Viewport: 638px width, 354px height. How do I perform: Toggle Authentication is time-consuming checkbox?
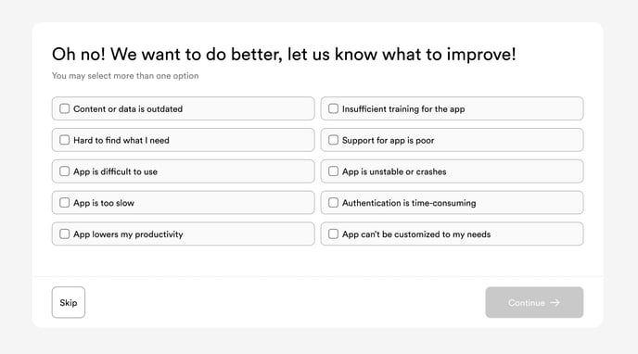333,202
